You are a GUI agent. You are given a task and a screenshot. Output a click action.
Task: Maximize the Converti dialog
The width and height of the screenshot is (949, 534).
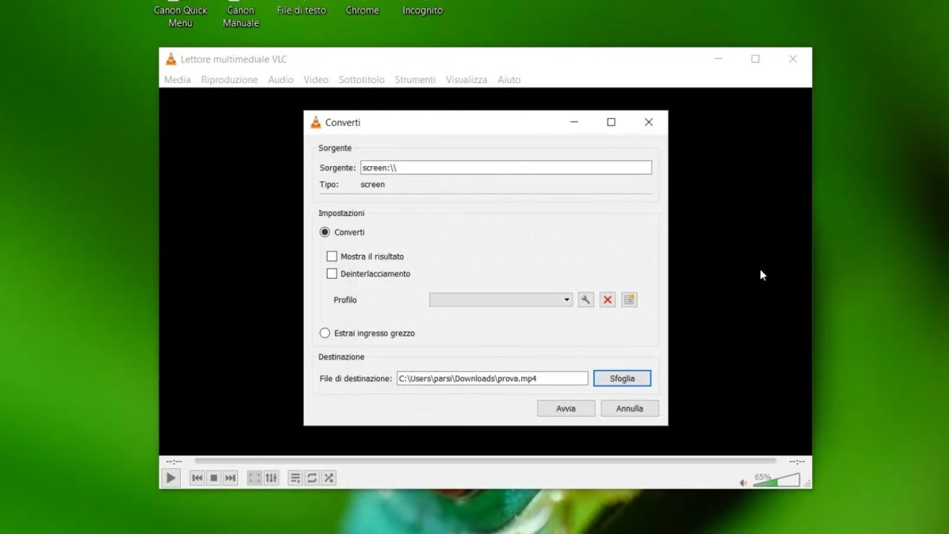point(611,122)
